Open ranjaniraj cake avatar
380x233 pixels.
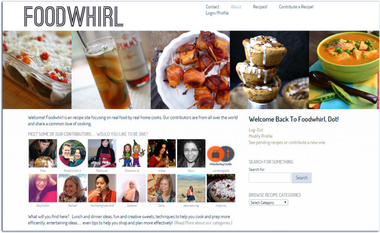221,188
